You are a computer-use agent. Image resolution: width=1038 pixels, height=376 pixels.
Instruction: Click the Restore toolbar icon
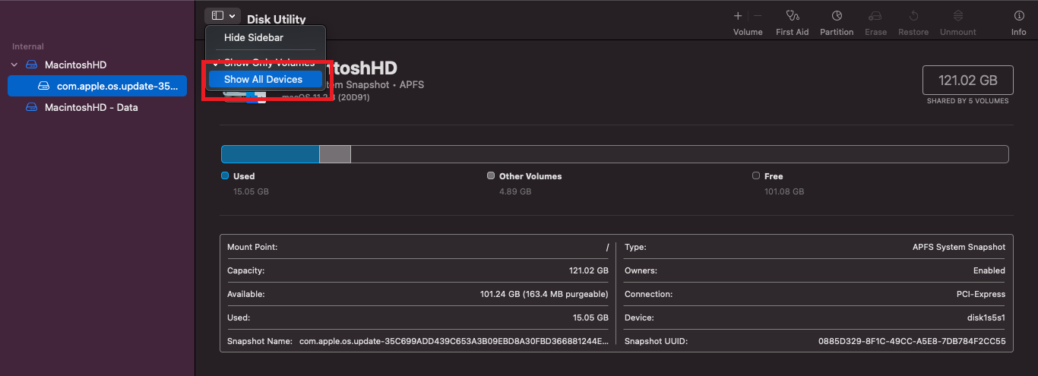[913, 16]
